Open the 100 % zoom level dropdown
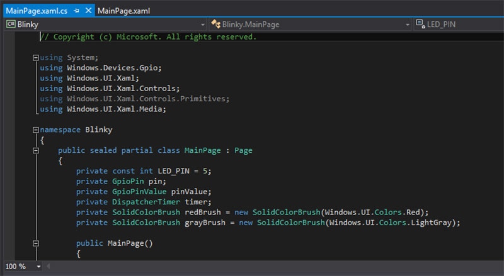The image size is (504, 276). [38, 267]
